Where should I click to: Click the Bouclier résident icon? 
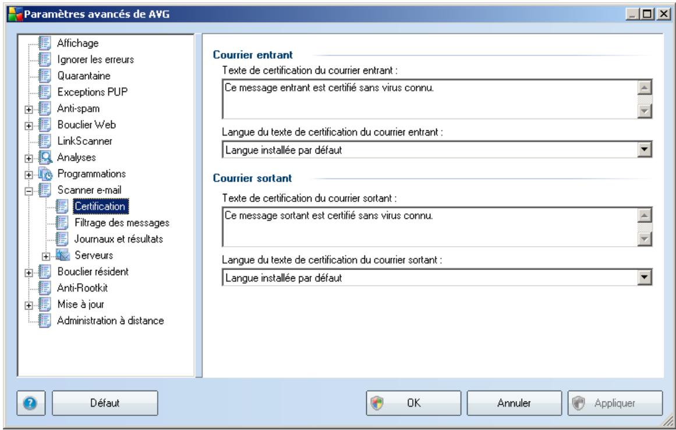(x=44, y=272)
